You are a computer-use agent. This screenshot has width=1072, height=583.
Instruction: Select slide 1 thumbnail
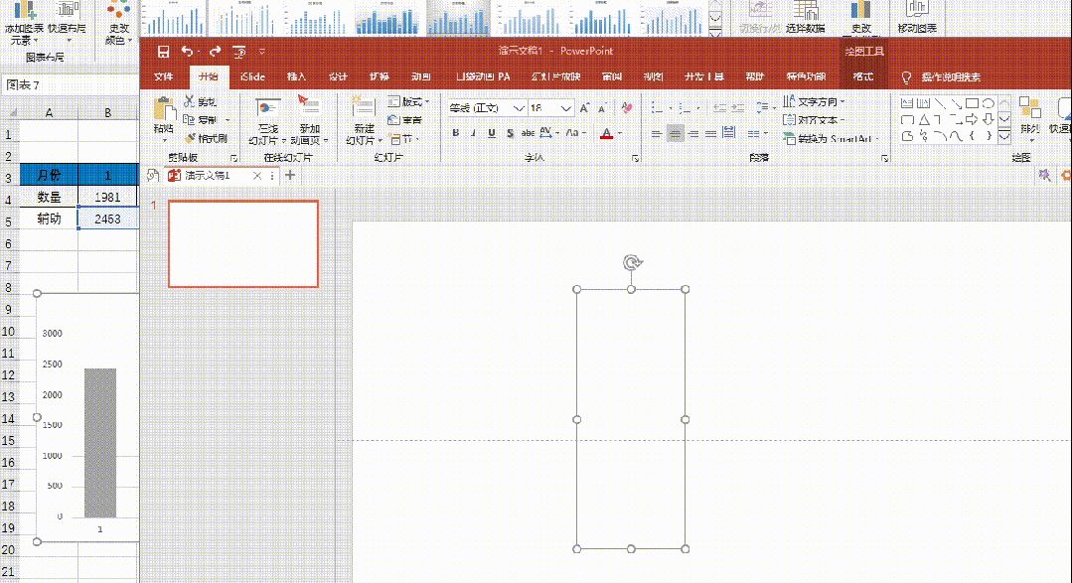pyautogui.click(x=243, y=244)
